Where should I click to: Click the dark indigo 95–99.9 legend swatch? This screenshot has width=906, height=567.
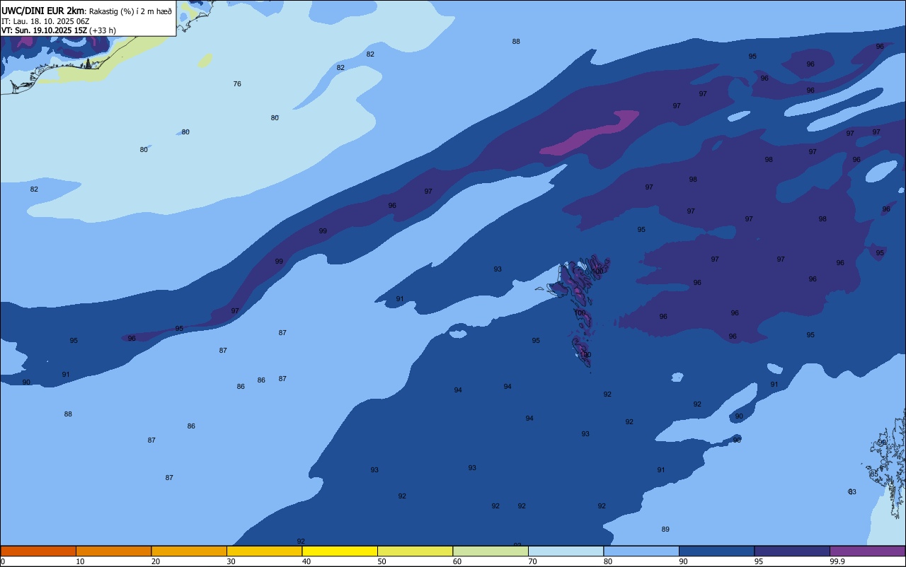point(792,551)
